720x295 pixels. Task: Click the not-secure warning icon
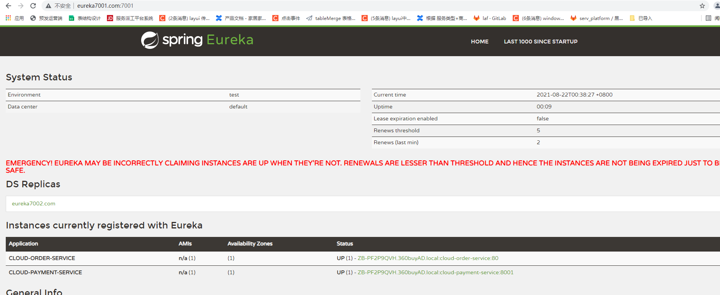48,6
